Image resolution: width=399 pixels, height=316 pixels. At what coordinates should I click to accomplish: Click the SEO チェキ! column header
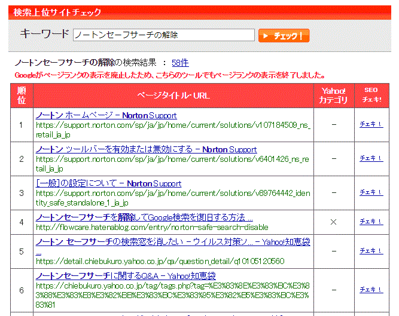tap(371, 95)
